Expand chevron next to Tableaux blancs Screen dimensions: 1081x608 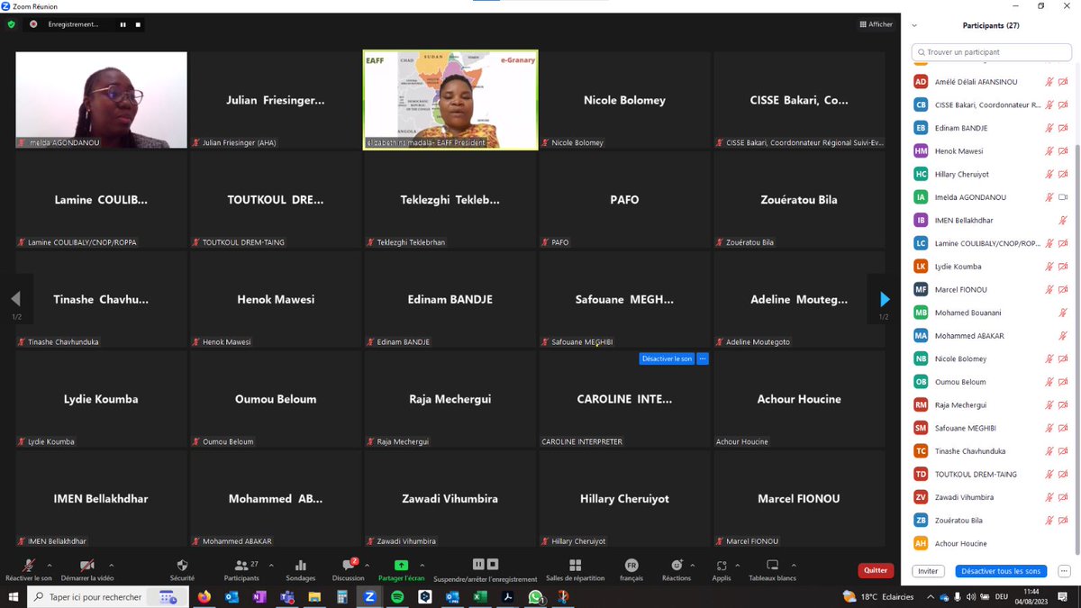pos(795,566)
